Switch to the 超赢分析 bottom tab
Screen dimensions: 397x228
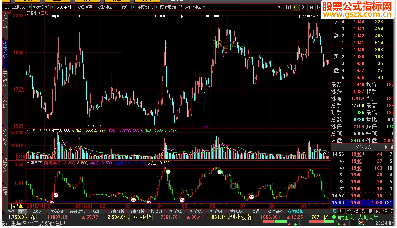click(116, 211)
